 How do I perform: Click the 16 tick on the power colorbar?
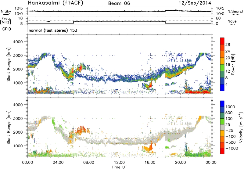pyautogui.click(x=228, y=65)
